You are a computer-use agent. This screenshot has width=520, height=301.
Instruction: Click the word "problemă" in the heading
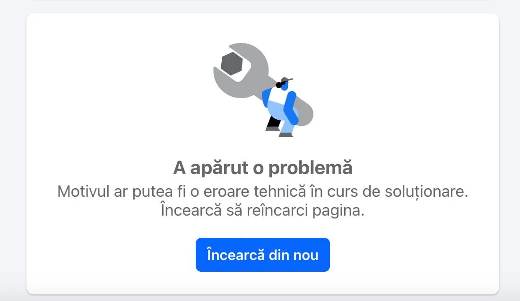[x=310, y=167]
